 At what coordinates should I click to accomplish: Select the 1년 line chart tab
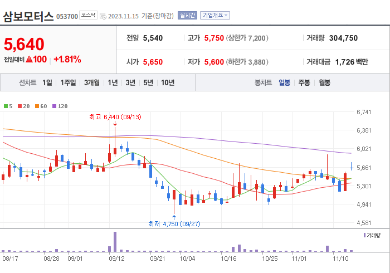coord(113,82)
